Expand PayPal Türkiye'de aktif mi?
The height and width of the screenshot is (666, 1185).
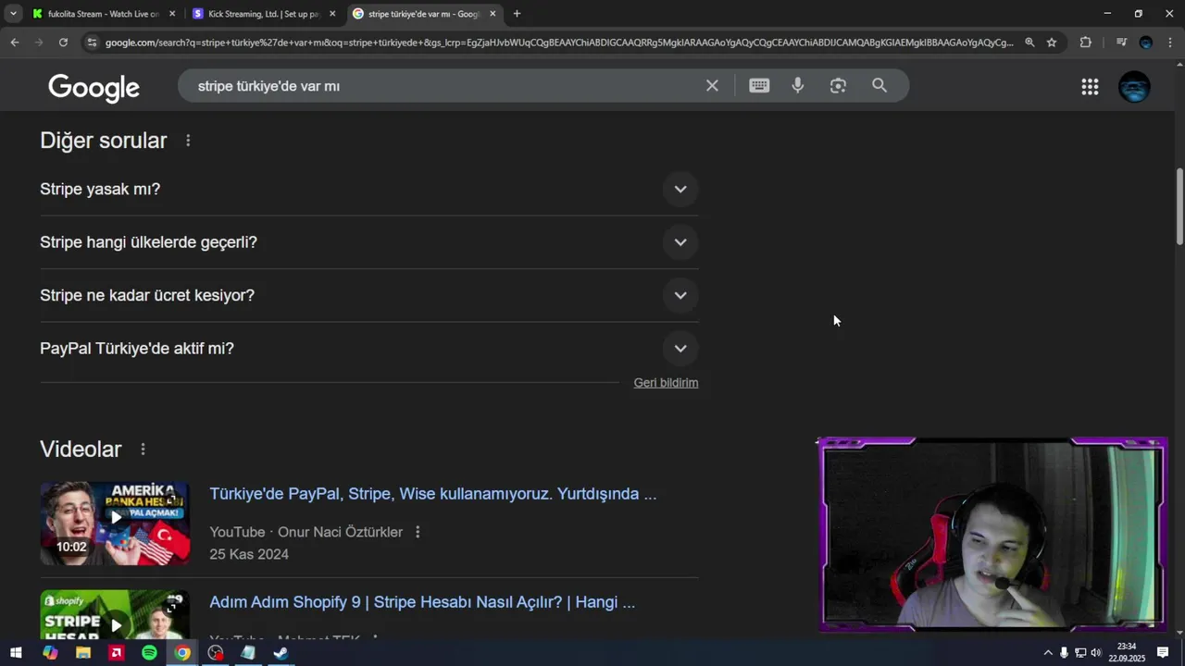680,349
